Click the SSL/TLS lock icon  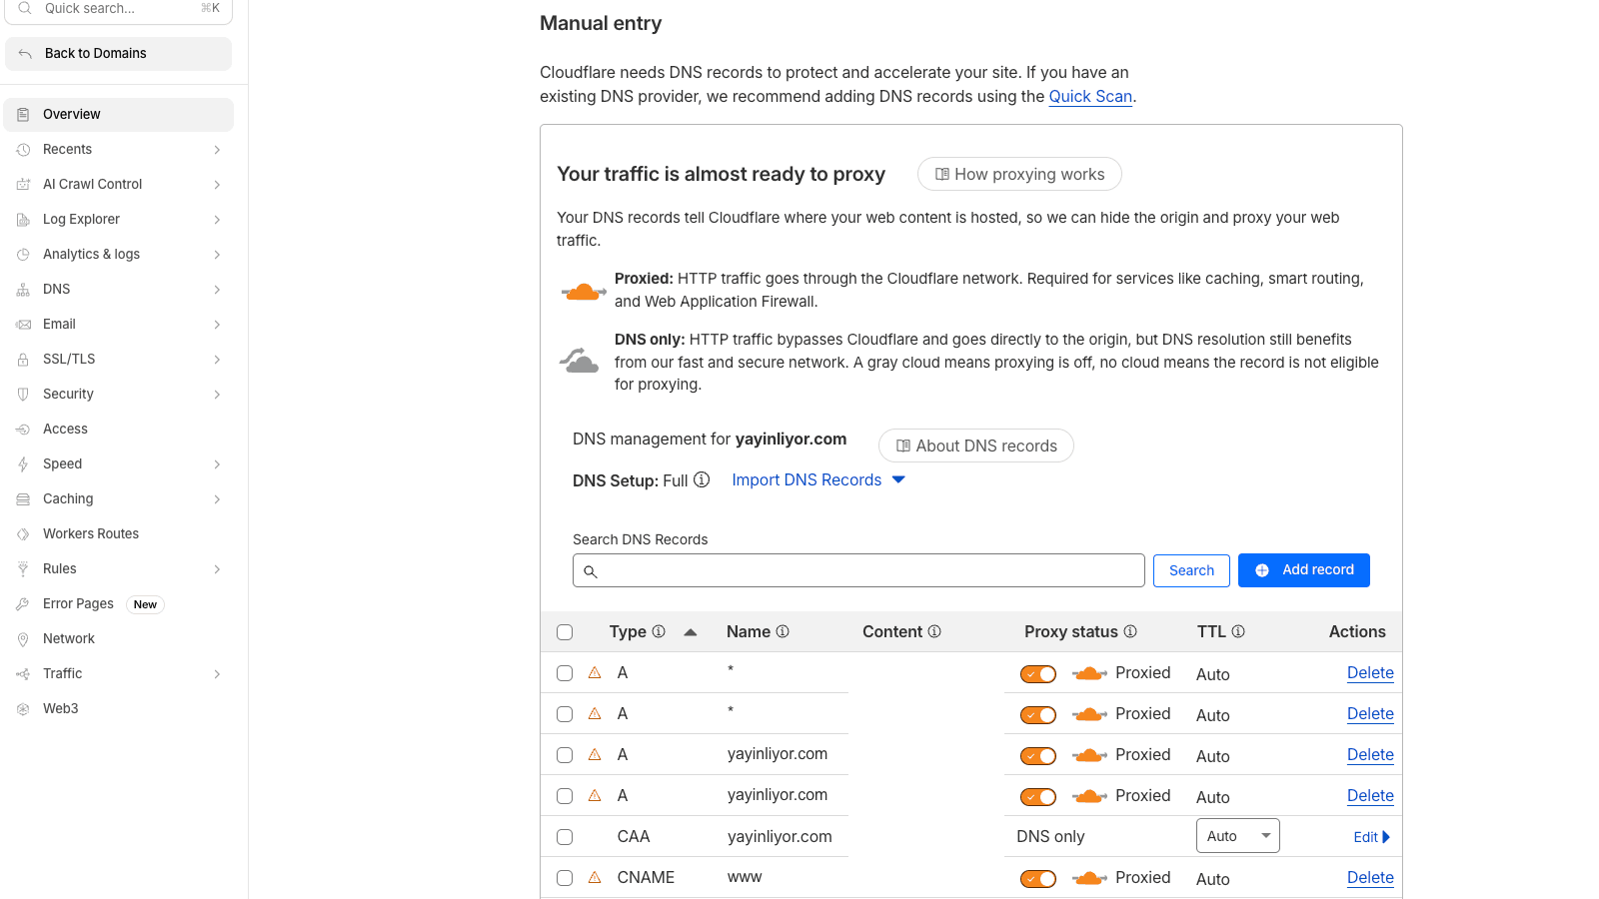click(23, 360)
